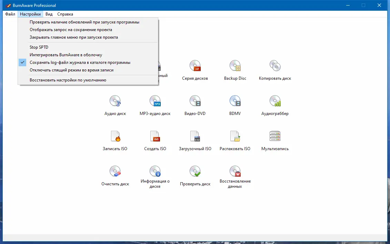Open the Серия дисков tool icon

coord(195,66)
